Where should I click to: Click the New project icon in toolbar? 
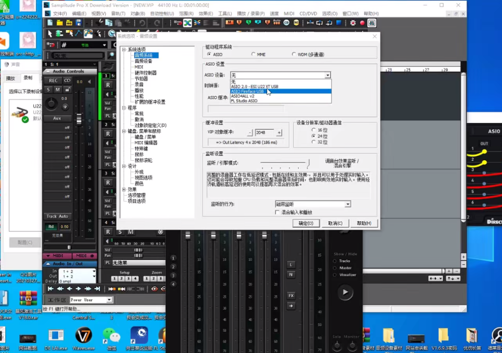(50, 23)
